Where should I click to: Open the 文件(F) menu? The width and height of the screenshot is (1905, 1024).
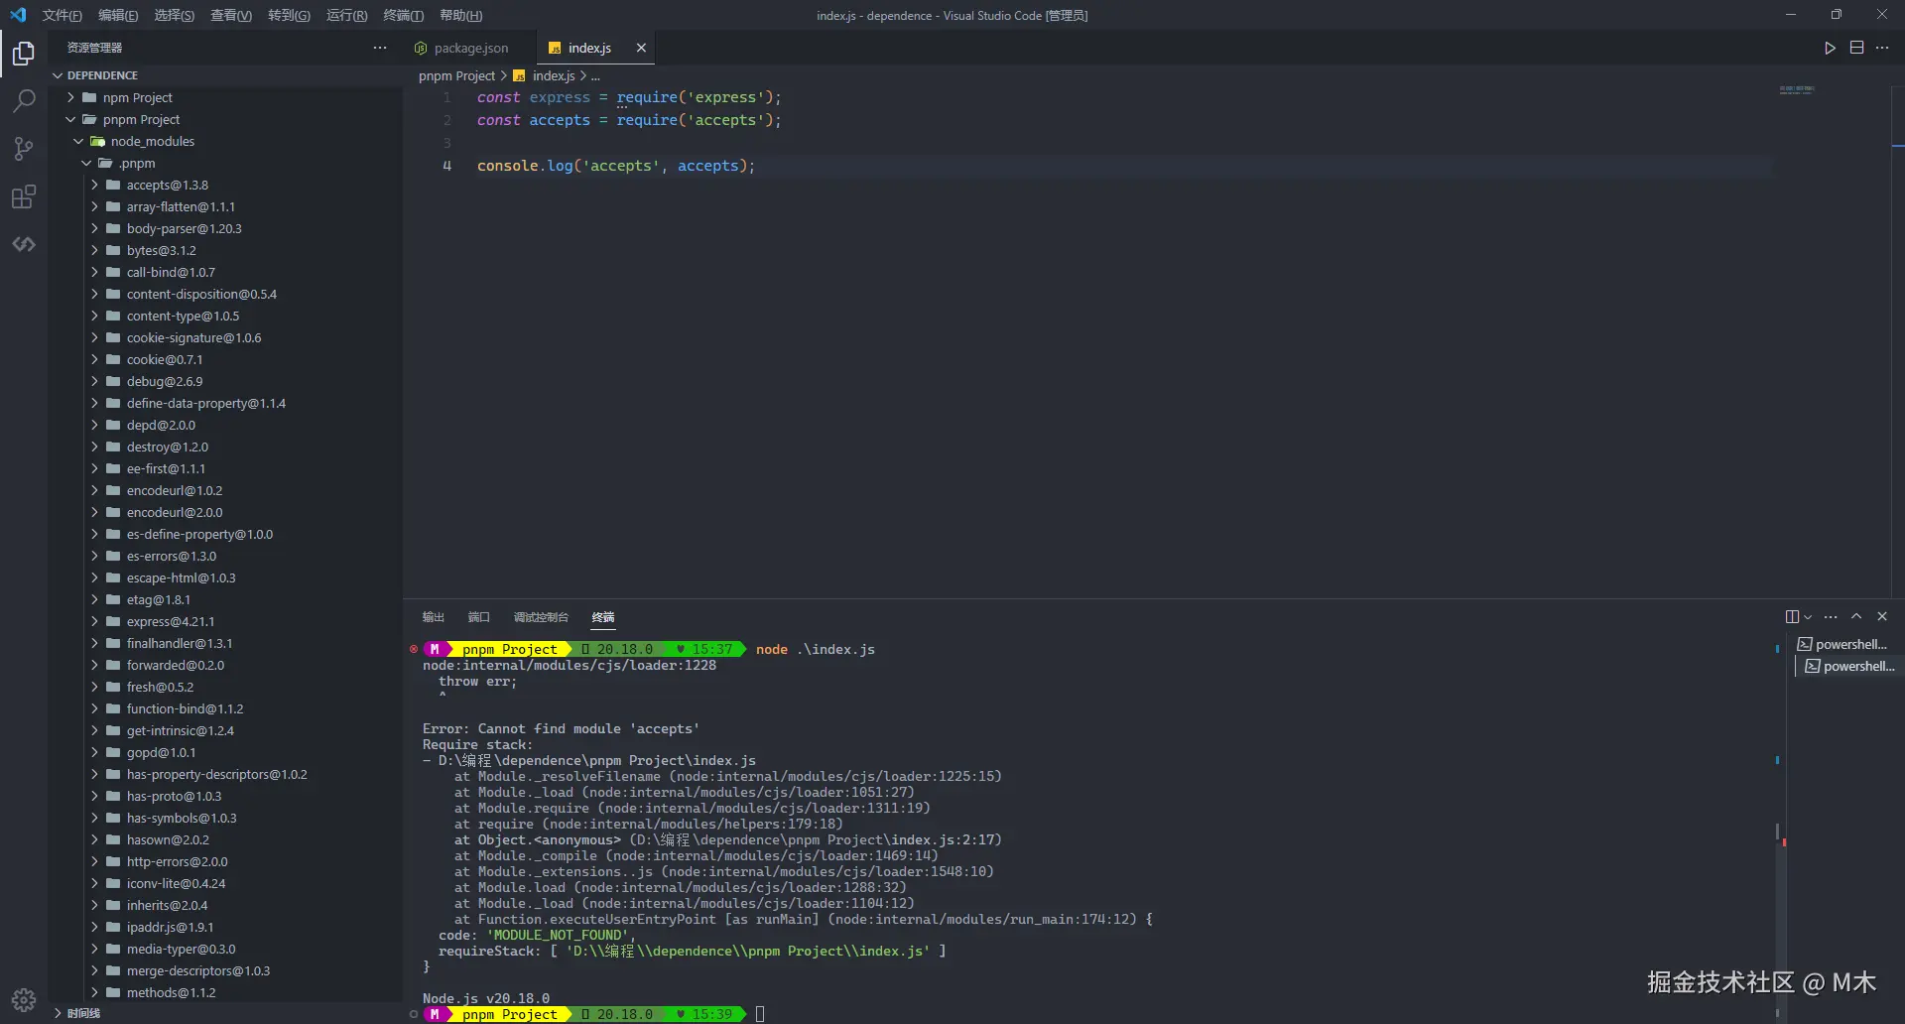pyautogui.click(x=63, y=15)
